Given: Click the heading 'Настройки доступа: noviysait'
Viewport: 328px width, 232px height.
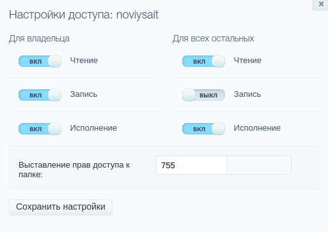Looking at the screenshot, I should click(84, 15).
